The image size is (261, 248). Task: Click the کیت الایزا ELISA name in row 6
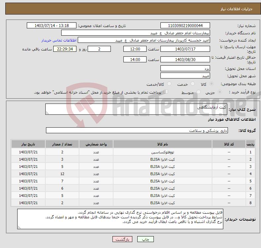162,188
